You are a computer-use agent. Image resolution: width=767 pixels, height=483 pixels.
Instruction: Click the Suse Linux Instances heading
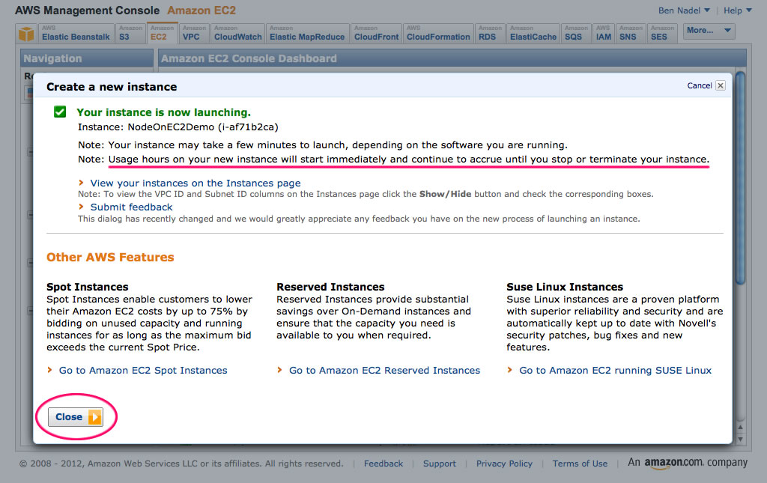(565, 287)
